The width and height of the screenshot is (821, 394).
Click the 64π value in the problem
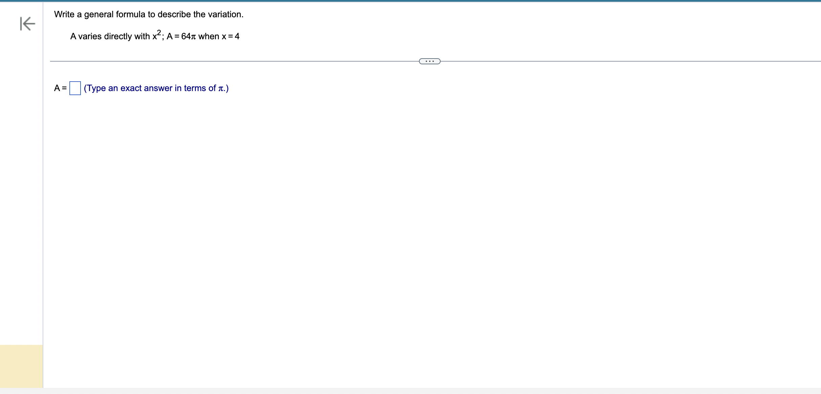188,36
